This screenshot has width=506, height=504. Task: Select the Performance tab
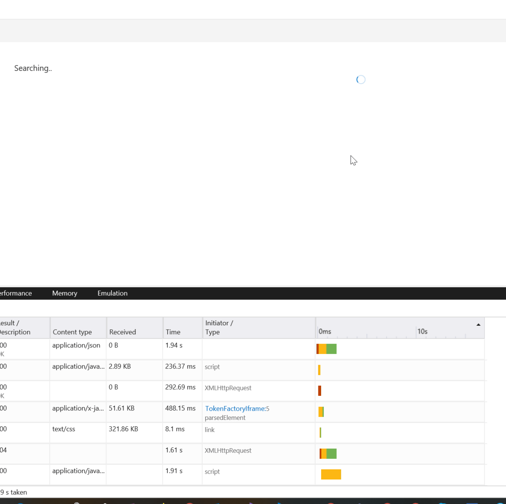pyautogui.click(x=16, y=293)
